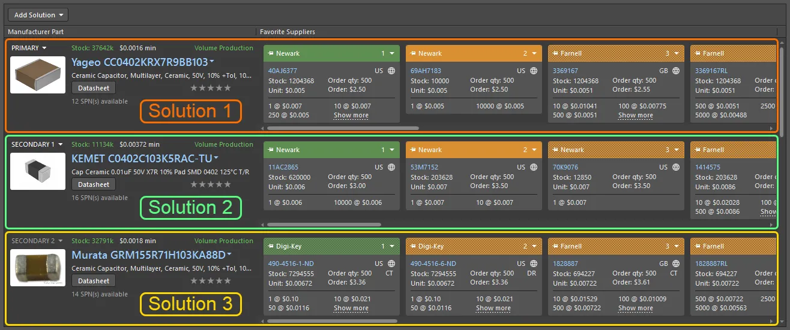This screenshot has height=330, width=790.
Task: Open supplier part link 1414575
Action: (x=708, y=167)
